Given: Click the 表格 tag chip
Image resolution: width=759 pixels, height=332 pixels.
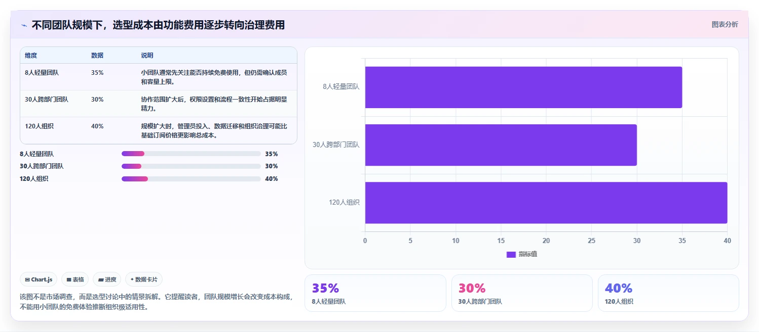Looking at the screenshot, I should tap(75, 279).
